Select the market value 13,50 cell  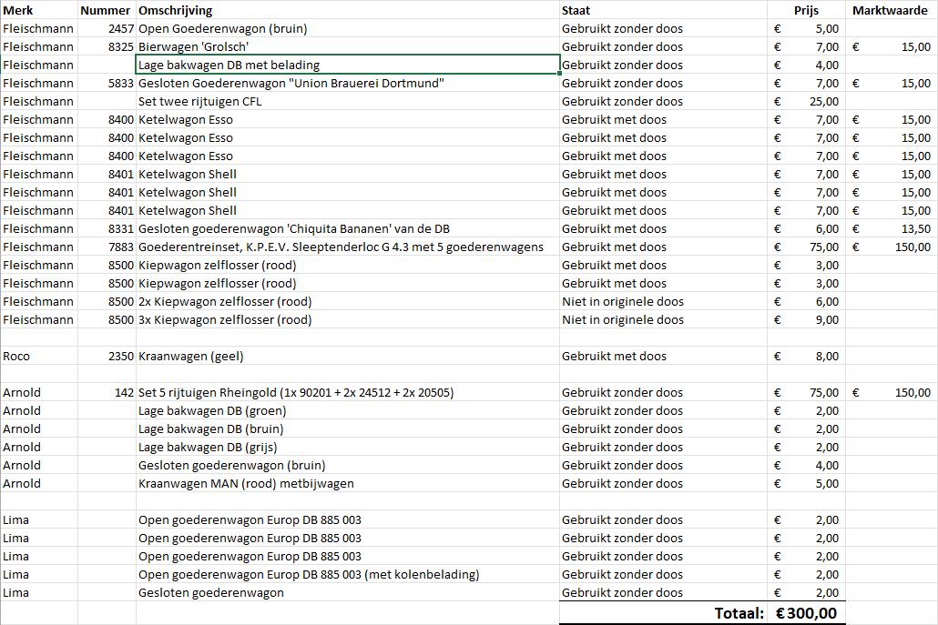coord(892,229)
